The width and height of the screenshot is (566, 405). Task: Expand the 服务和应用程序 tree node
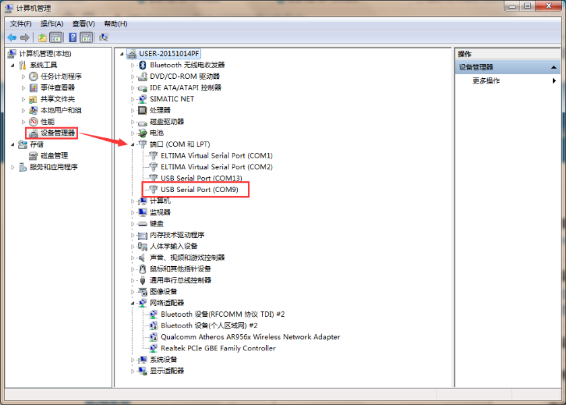coord(13,167)
